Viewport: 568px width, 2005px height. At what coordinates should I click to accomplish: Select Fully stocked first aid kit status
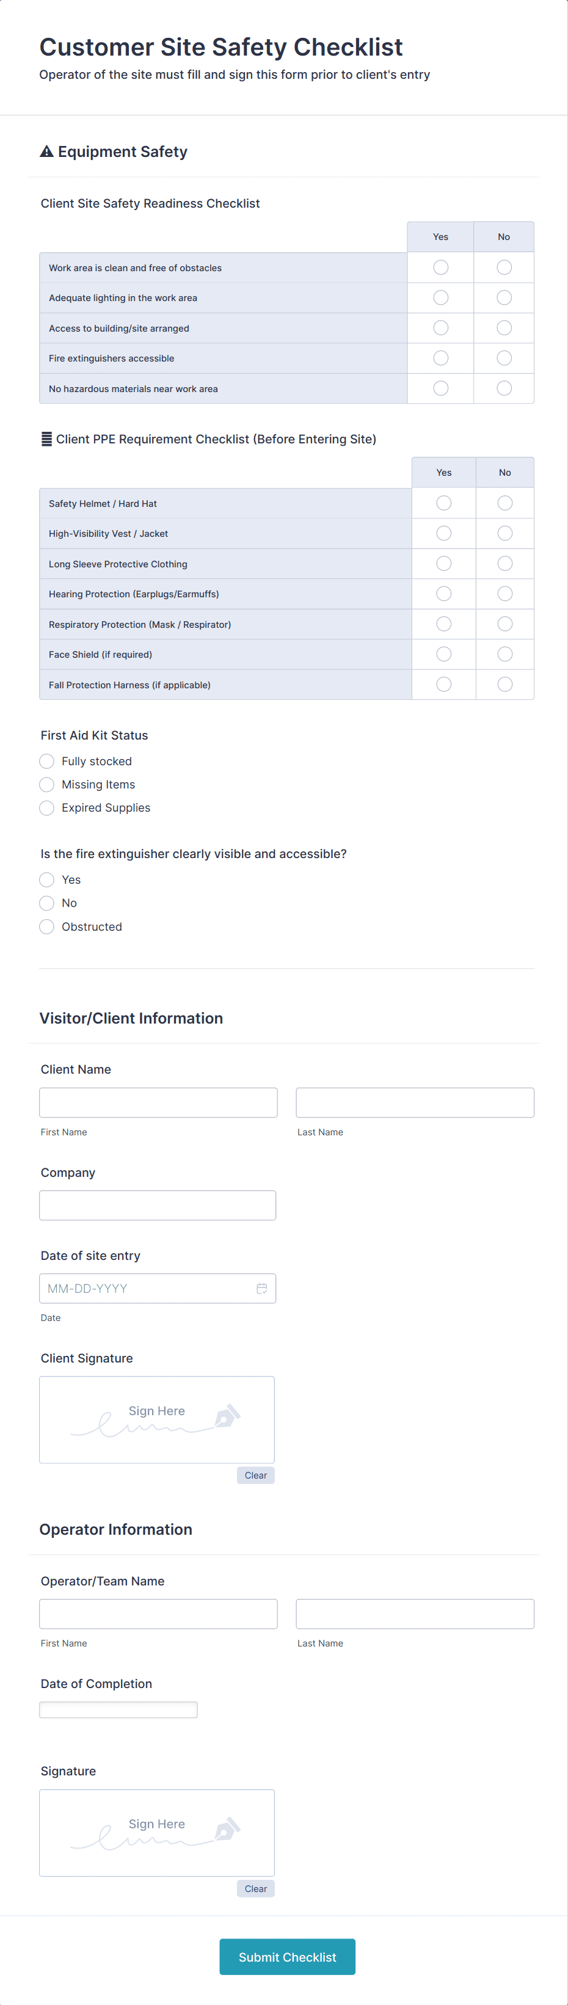coord(46,761)
